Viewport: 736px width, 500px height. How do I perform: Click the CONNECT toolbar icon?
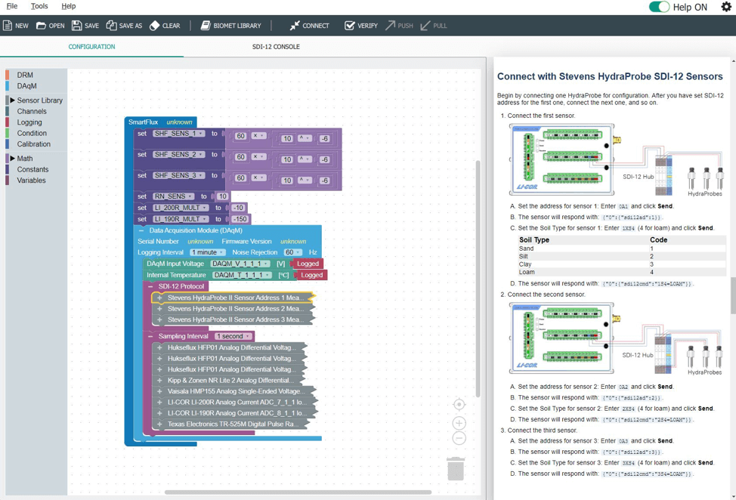click(295, 26)
